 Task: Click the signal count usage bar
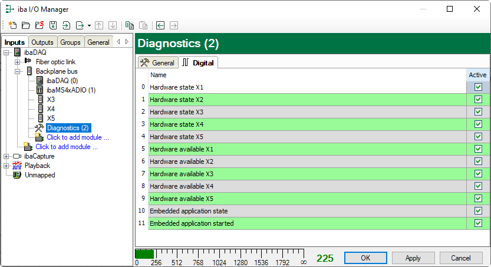coord(219,253)
